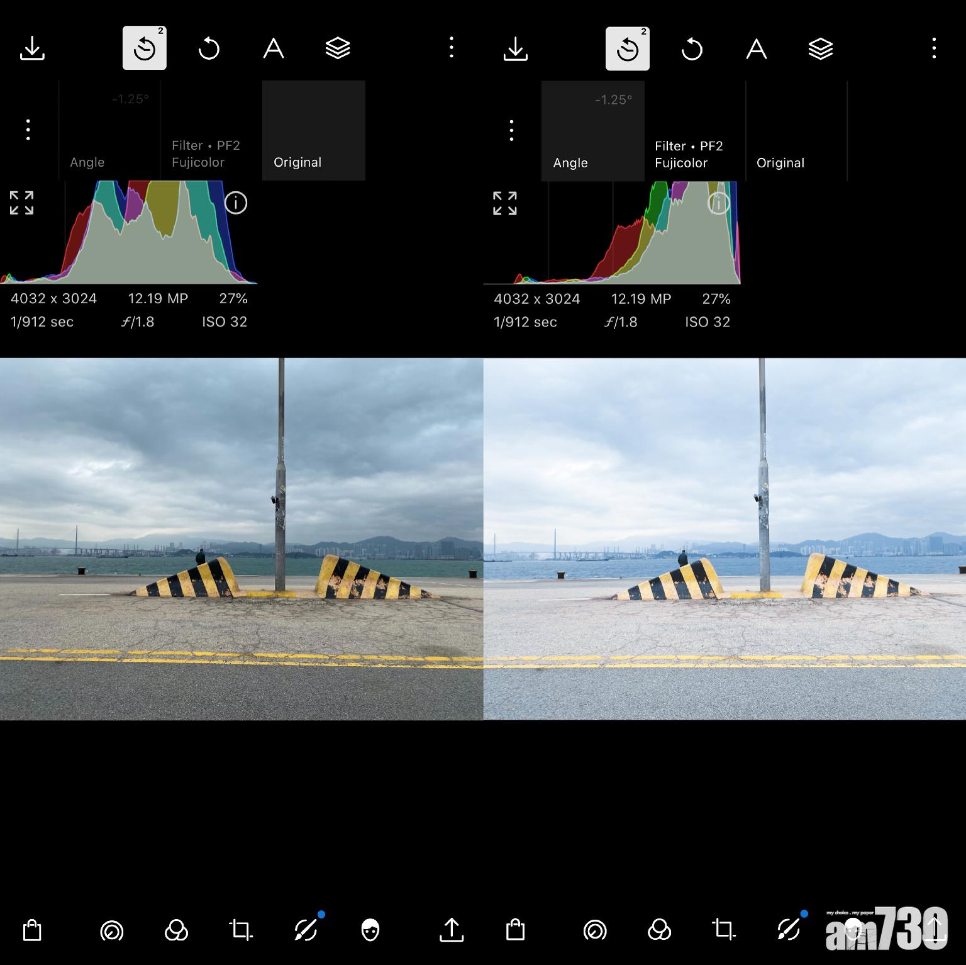Open the layers stack icon in the right panel

tap(820, 48)
